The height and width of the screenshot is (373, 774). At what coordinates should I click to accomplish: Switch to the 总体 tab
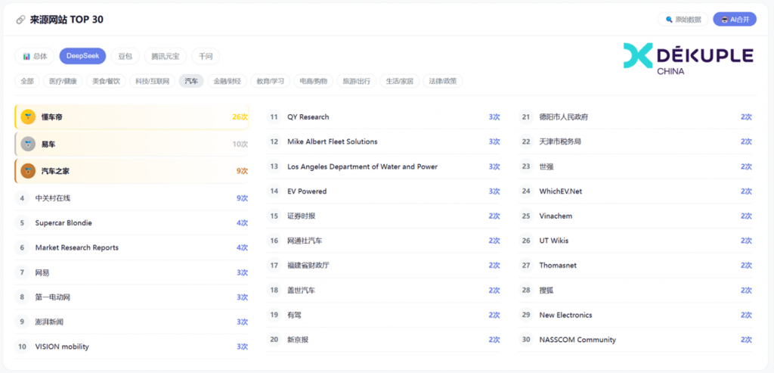35,56
